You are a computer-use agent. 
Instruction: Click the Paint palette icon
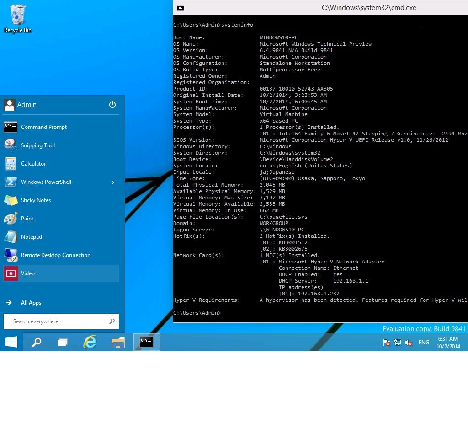coord(11,219)
